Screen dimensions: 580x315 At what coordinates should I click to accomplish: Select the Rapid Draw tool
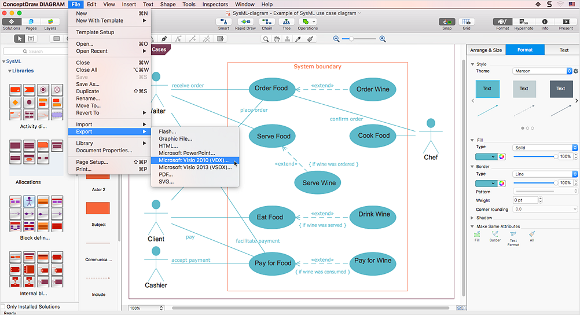pos(245,22)
